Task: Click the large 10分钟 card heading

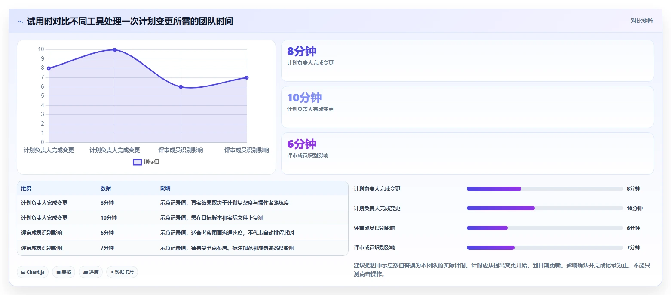Action: click(x=304, y=98)
